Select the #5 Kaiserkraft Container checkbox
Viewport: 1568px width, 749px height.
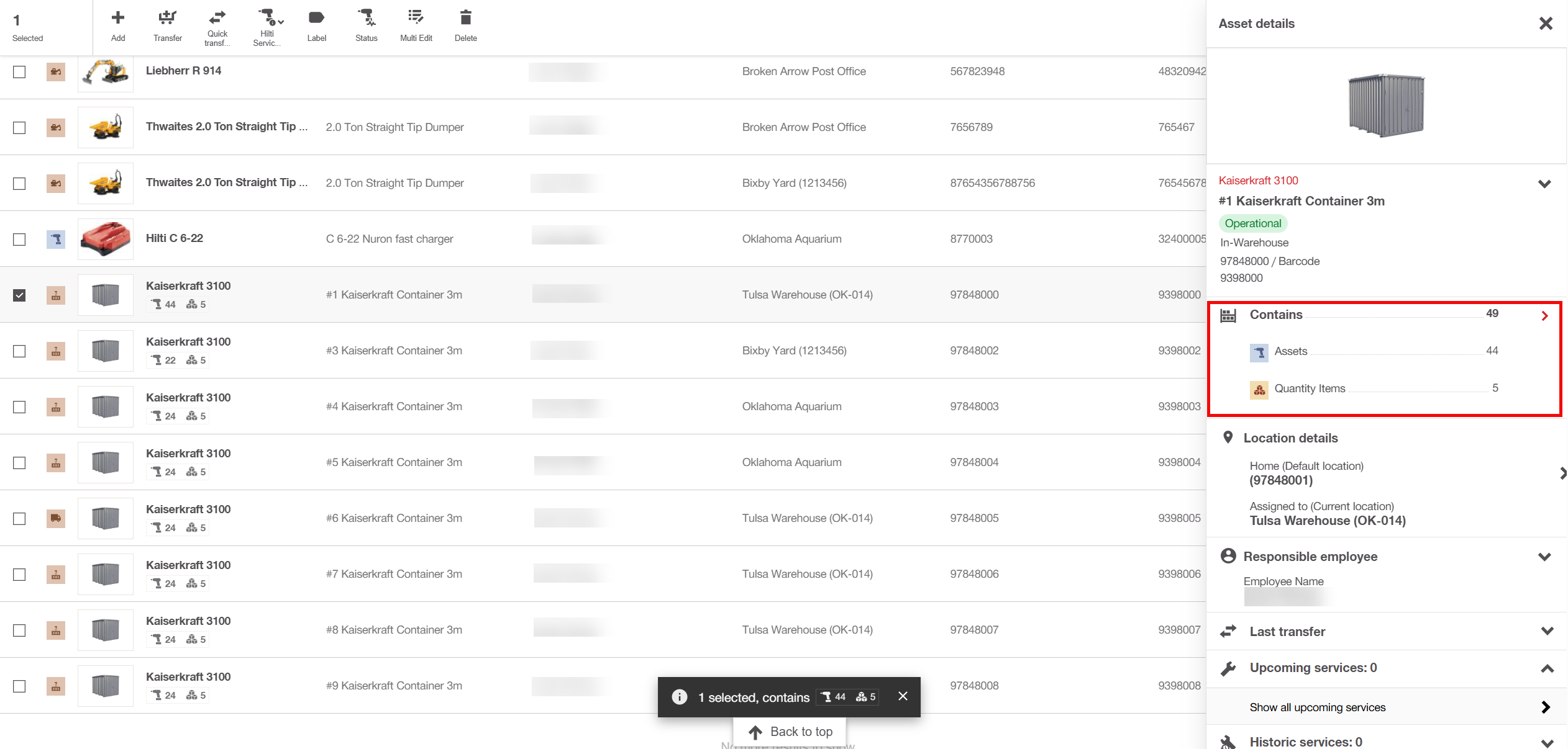pyautogui.click(x=19, y=463)
